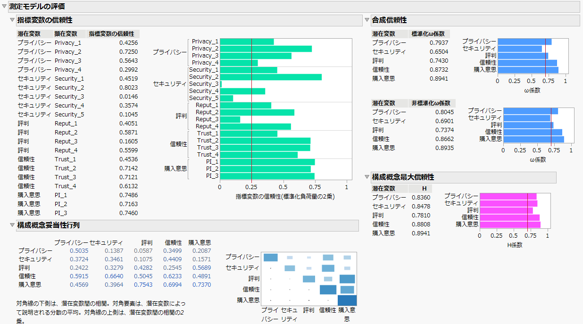Collapse the 指標変数の信頼性 section
The image size is (583, 324).
pos(12,20)
